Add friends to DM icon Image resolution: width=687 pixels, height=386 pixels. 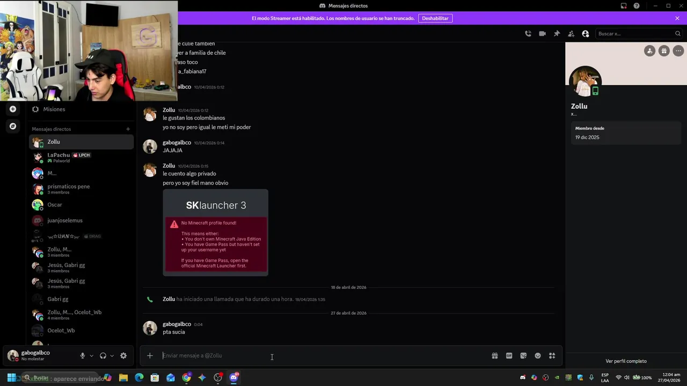click(571, 34)
